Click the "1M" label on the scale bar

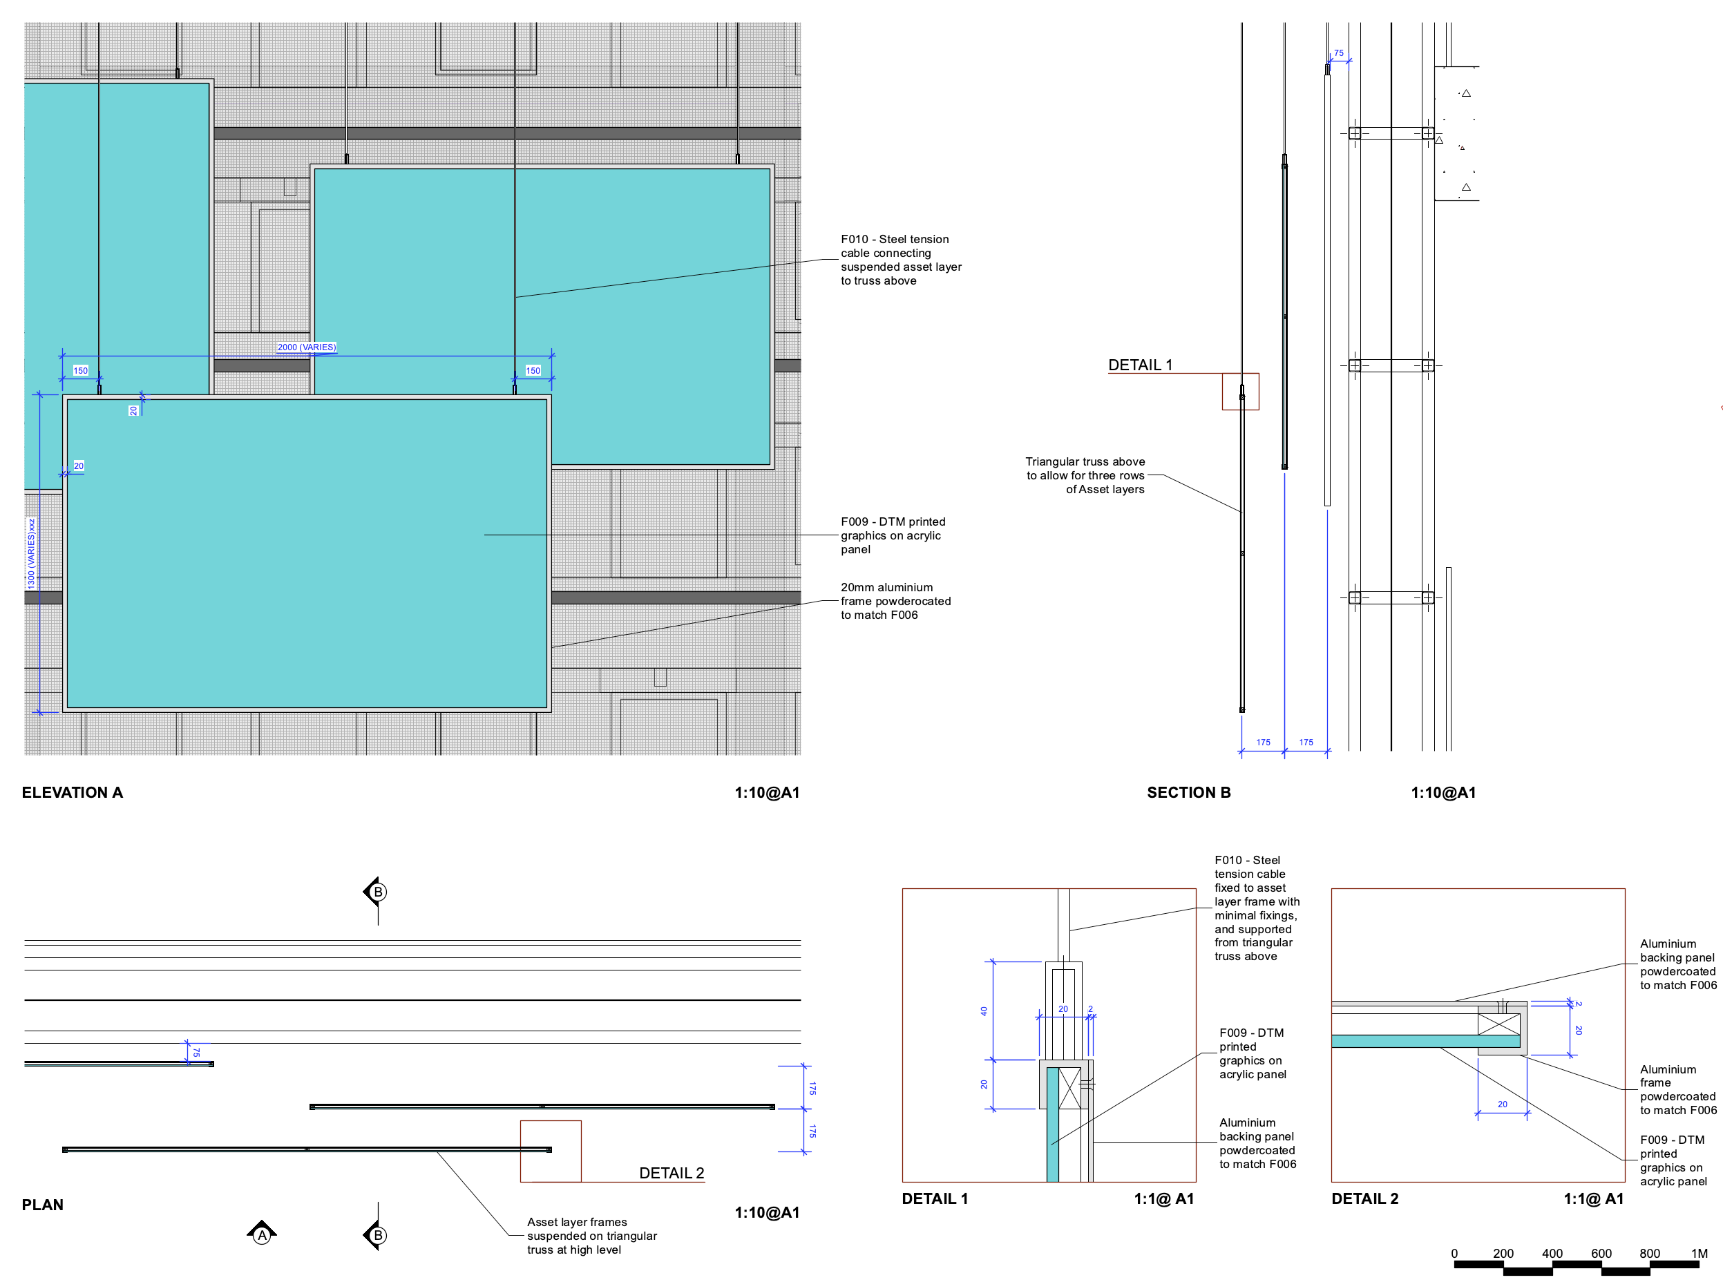1699,1253
